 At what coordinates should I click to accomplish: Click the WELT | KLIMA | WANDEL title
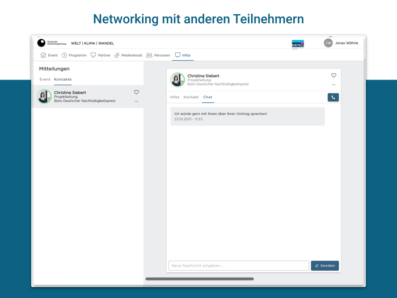tap(92, 43)
